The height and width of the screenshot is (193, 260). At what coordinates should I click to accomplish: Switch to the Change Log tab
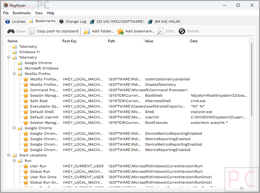(x=73, y=22)
